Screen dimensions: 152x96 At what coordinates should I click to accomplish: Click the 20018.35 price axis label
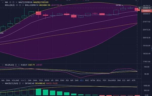146,38
